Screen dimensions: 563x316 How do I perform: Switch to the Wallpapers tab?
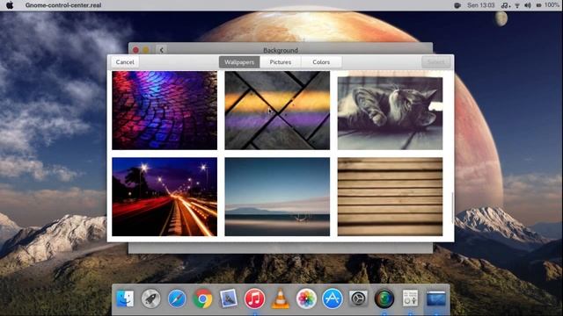point(239,62)
